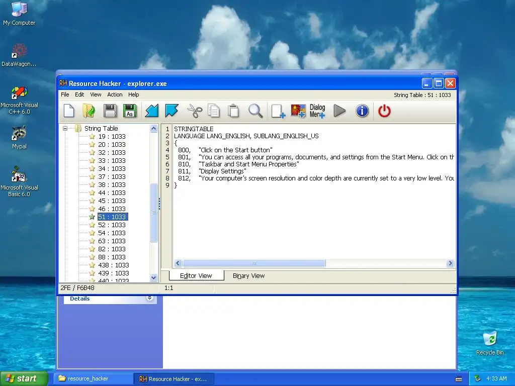Open the Action menu
The width and height of the screenshot is (515, 386).
pyautogui.click(x=115, y=94)
